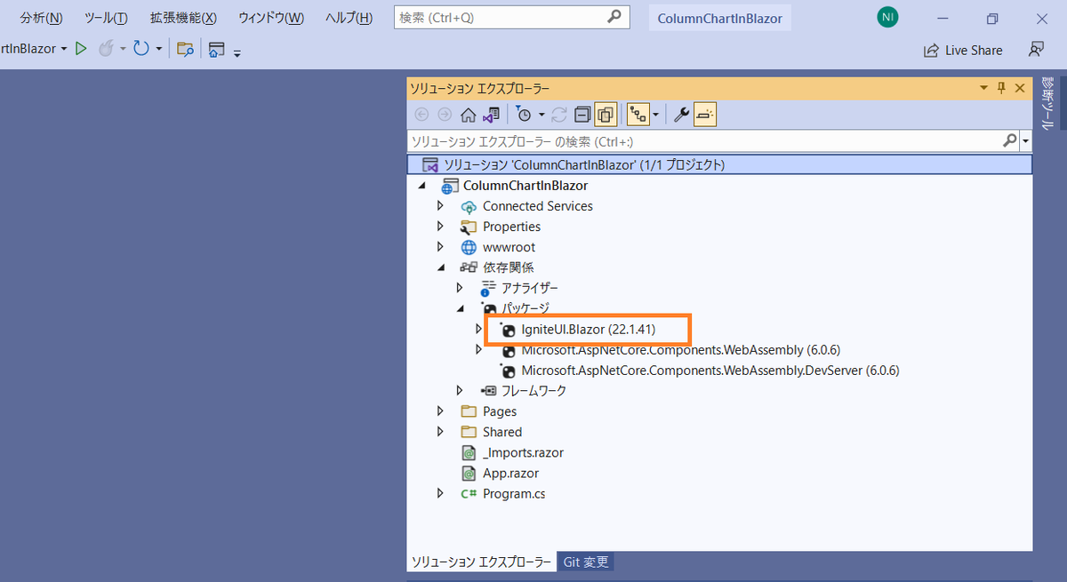
Task: Open the Solution Explorer window options dropdown
Action: coord(983,88)
